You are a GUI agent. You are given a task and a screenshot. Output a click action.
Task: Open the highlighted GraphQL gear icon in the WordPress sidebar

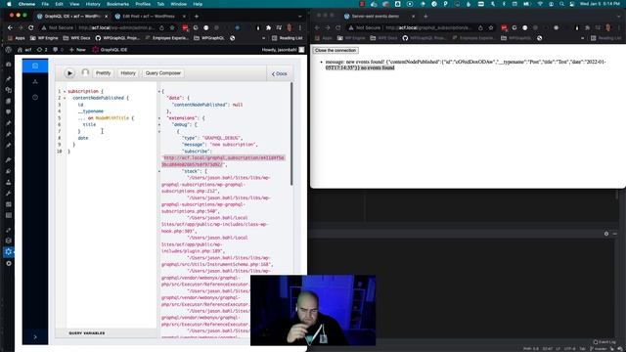(x=9, y=252)
